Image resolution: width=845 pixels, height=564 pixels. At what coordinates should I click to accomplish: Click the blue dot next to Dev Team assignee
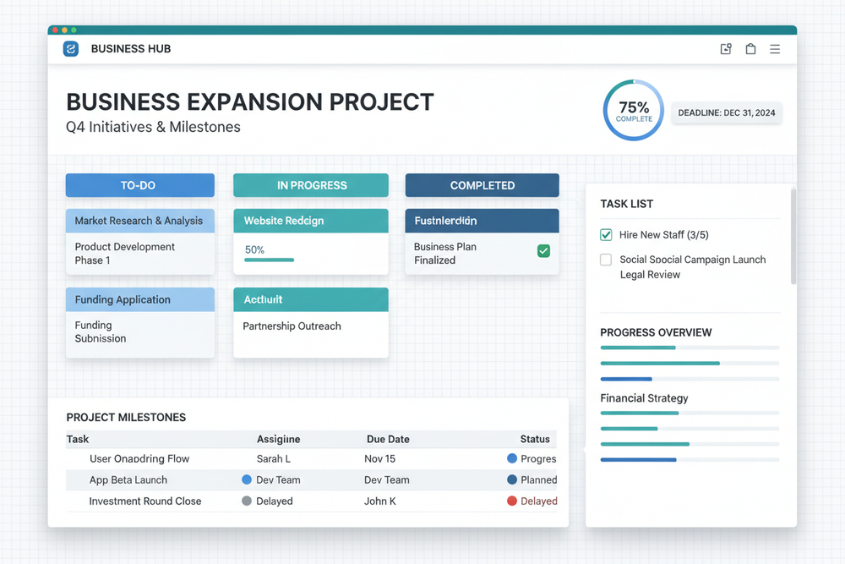coord(247,479)
